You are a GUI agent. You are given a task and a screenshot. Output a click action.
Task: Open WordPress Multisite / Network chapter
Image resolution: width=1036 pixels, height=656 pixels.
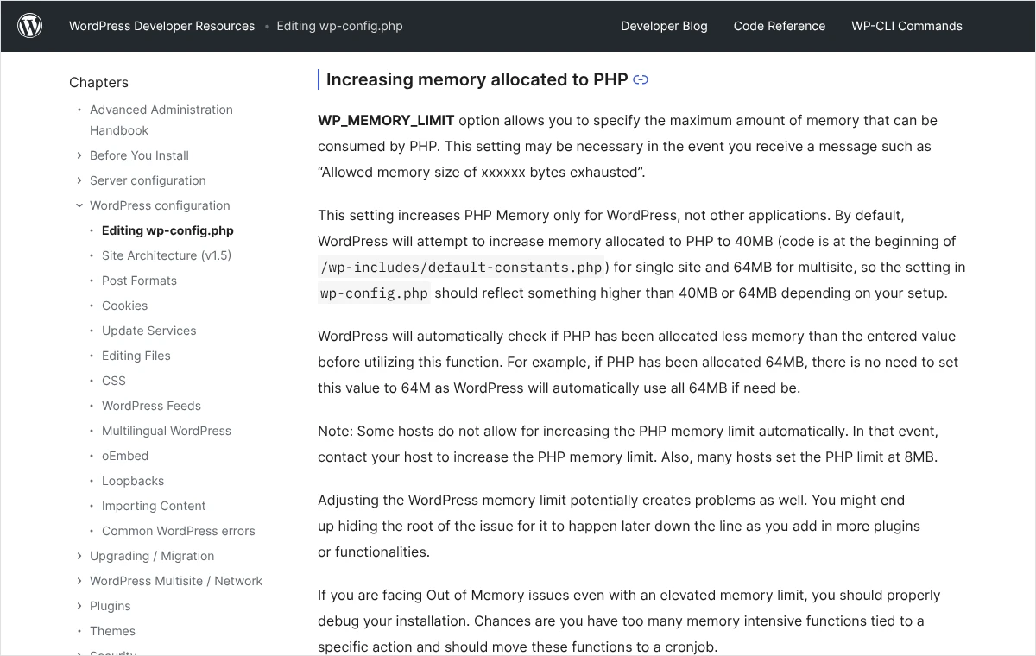(x=176, y=581)
